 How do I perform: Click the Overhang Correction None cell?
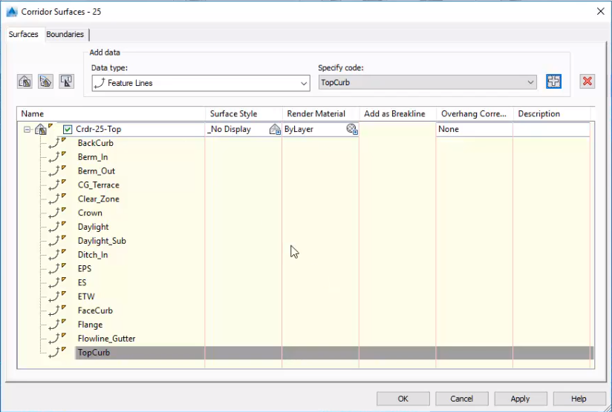pyautogui.click(x=473, y=129)
